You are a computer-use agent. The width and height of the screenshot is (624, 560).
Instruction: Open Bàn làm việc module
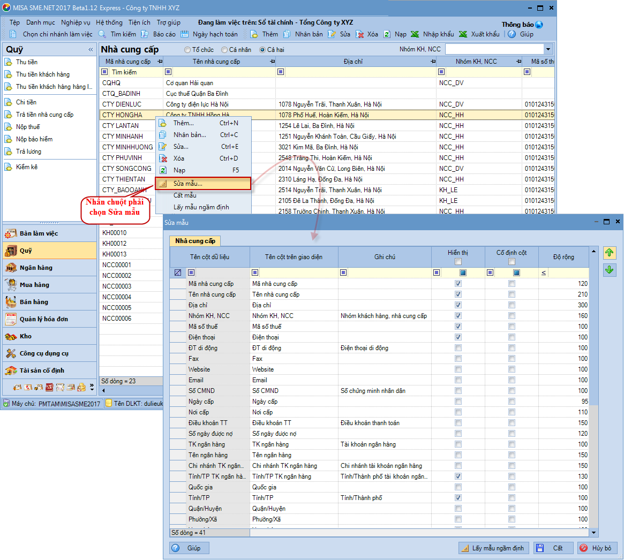(50, 233)
